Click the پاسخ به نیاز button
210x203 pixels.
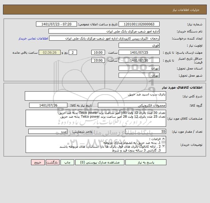146,162
